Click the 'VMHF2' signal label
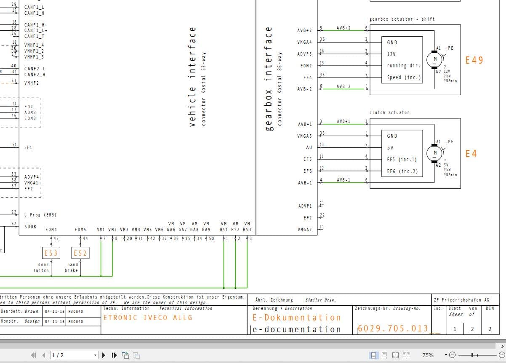506x363 pixels. (x=32, y=83)
